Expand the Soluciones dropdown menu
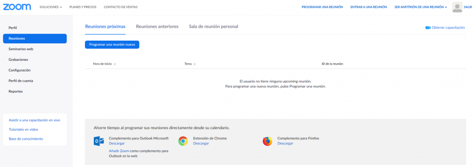The width and height of the screenshot is (473, 167). [51, 7]
